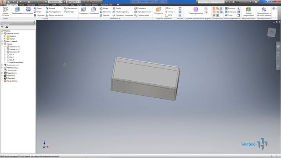Open the Модель browser panel dropdown

(6, 24)
